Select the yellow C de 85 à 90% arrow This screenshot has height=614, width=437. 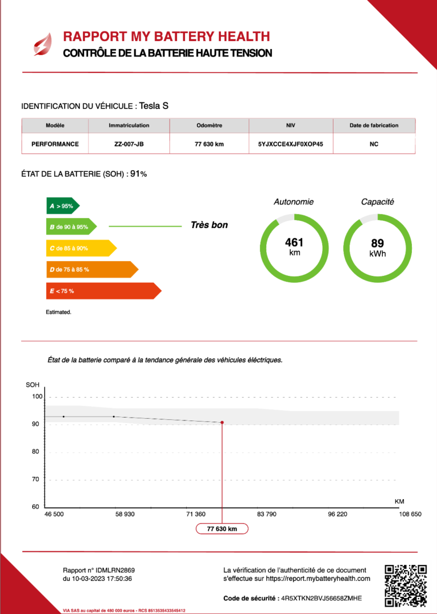click(x=81, y=248)
